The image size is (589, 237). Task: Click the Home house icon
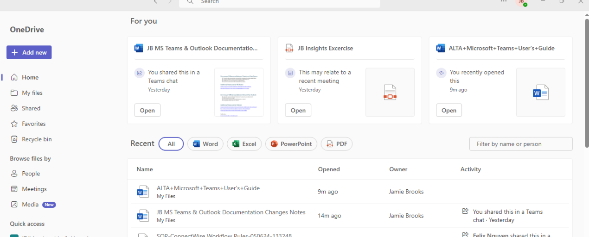tap(14, 77)
